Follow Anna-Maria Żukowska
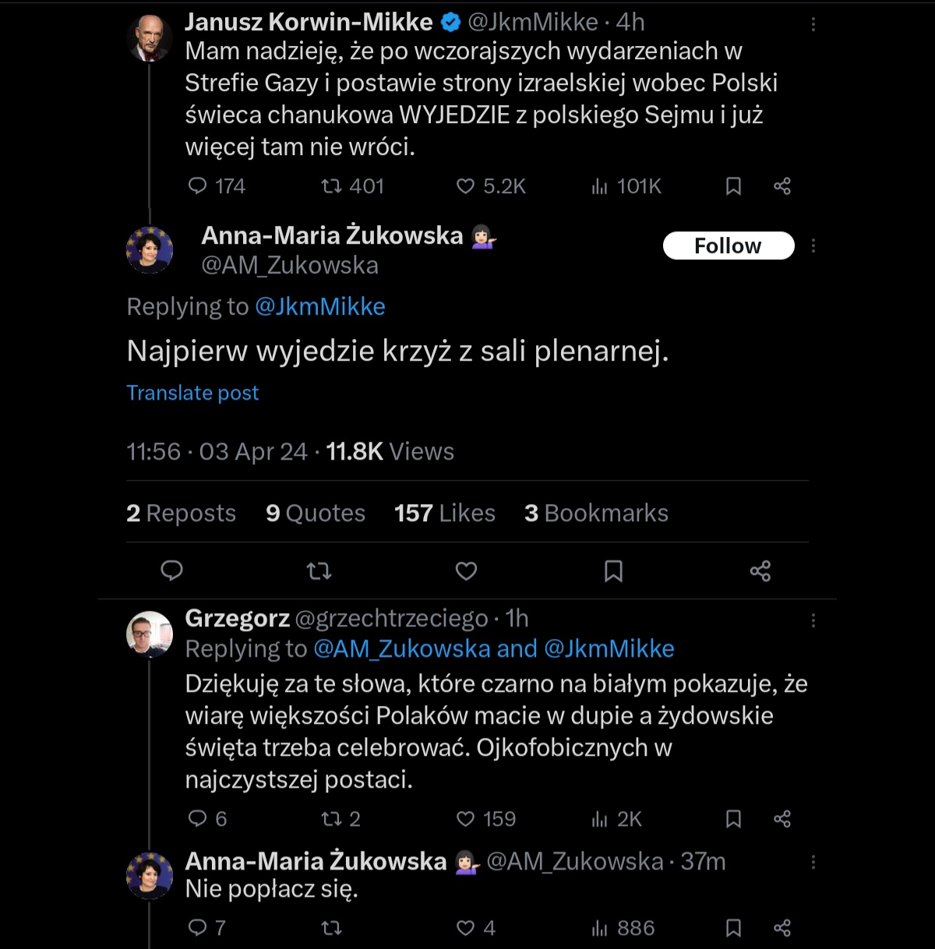 coord(728,246)
